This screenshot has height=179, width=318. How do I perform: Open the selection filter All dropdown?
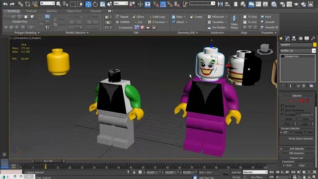(x=47, y=3)
